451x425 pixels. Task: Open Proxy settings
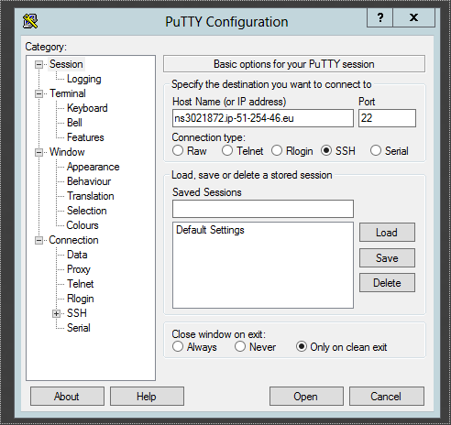click(79, 269)
